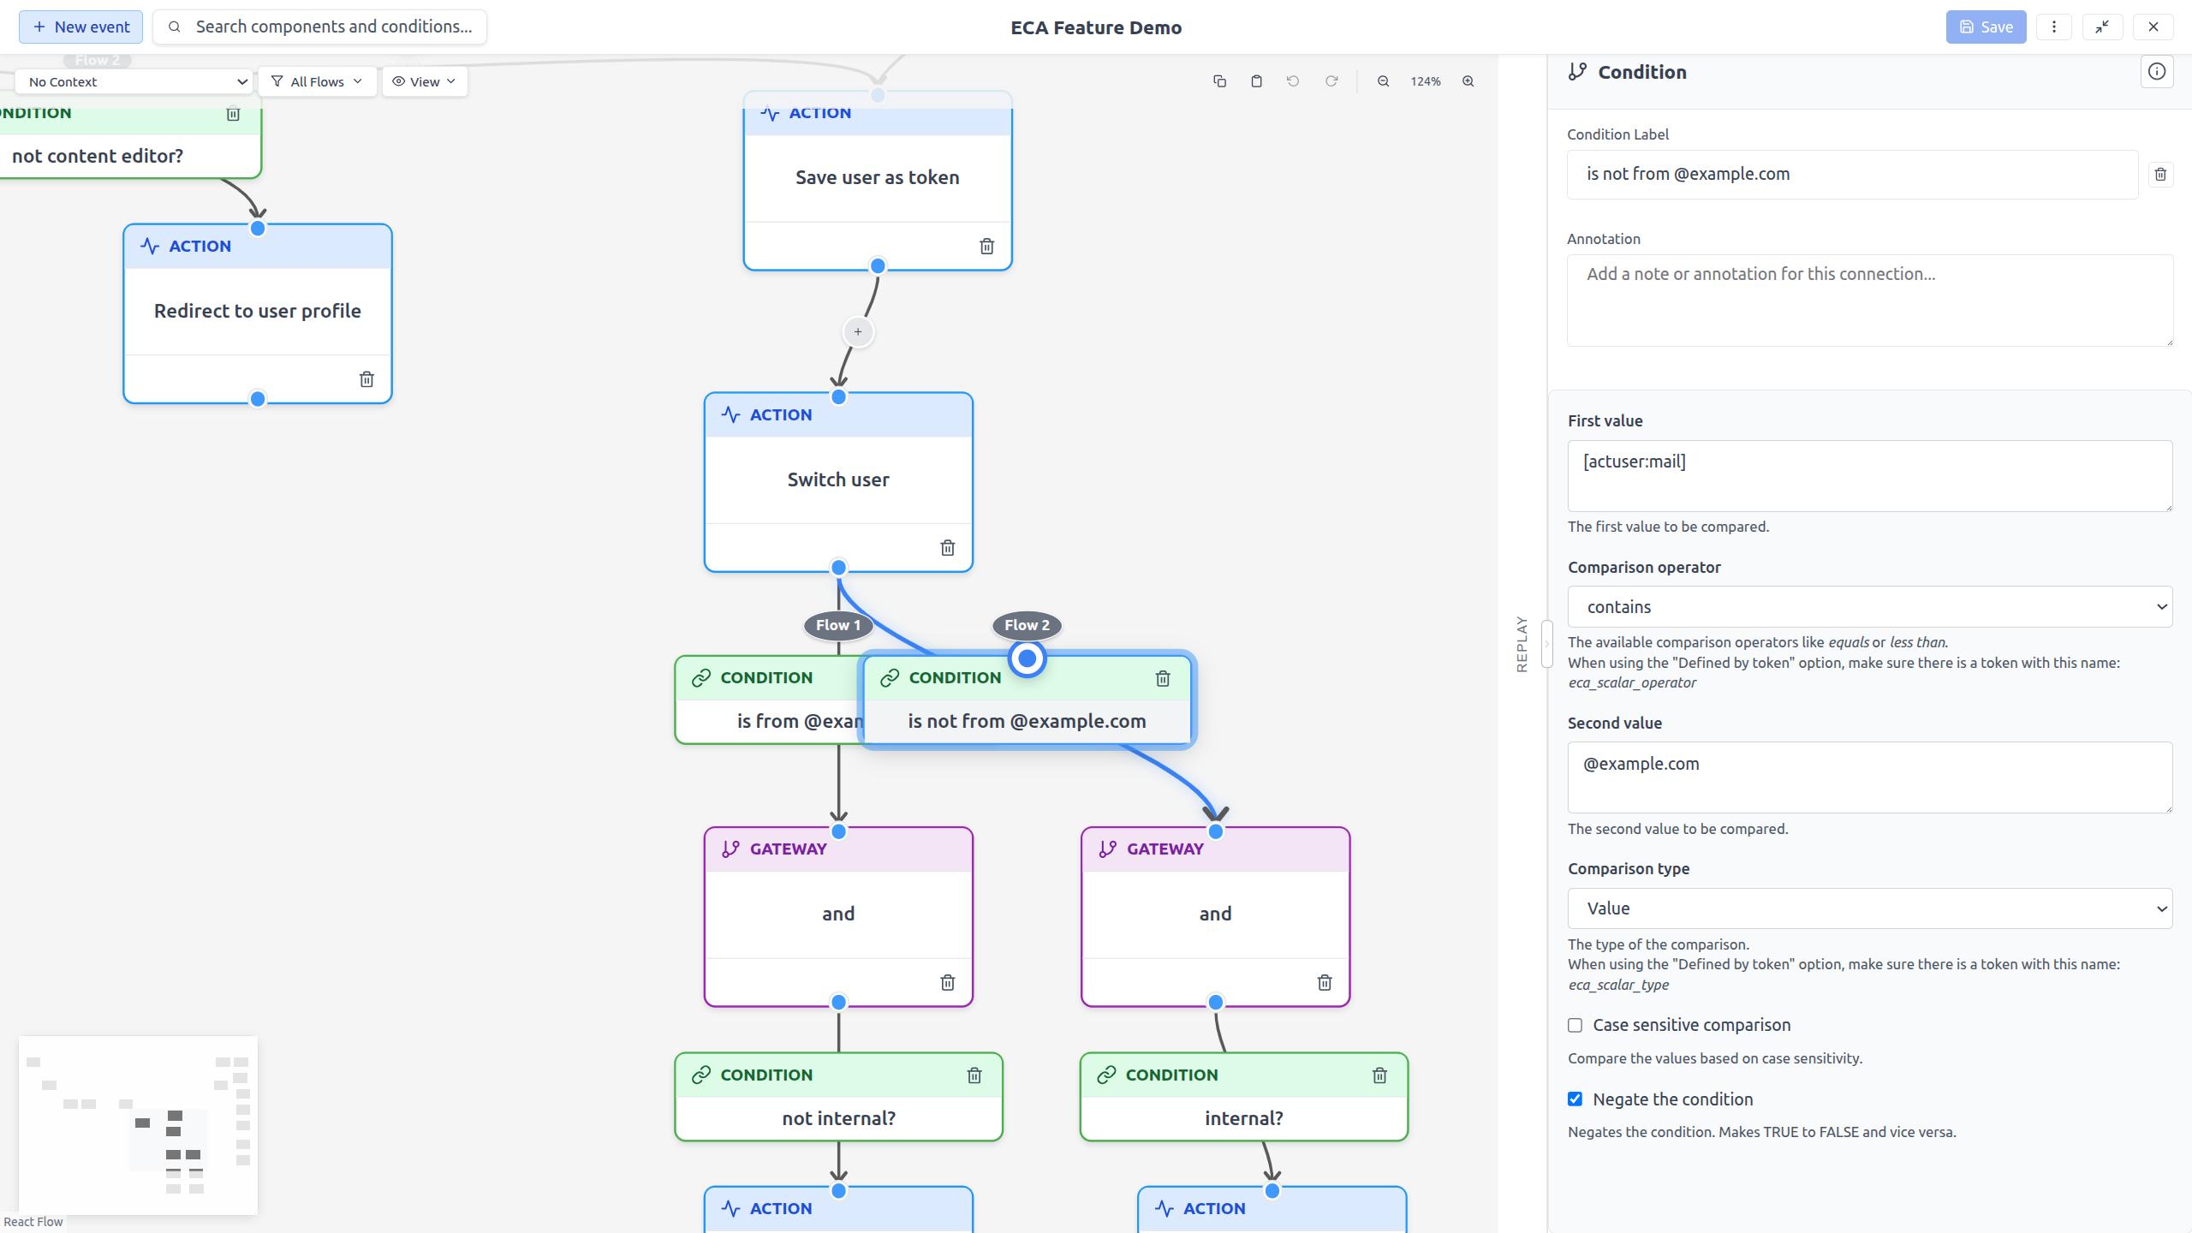This screenshot has width=2192, height=1233.
Task: Click the paste clipboard icon
Action: click(x=1256, y=81)
